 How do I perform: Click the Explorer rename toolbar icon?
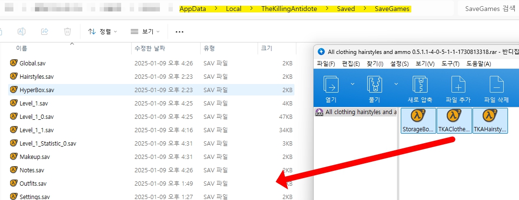(22, 32)
